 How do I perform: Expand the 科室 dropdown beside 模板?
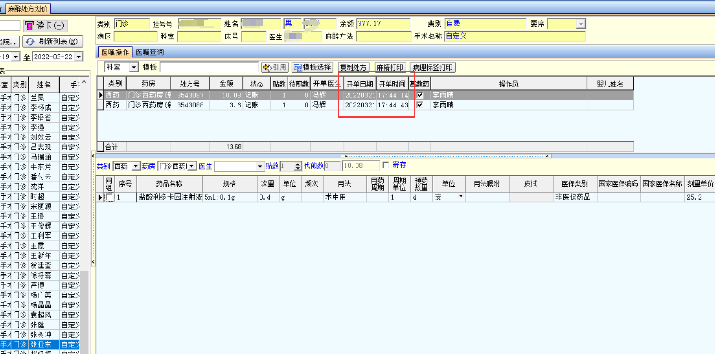134,67
